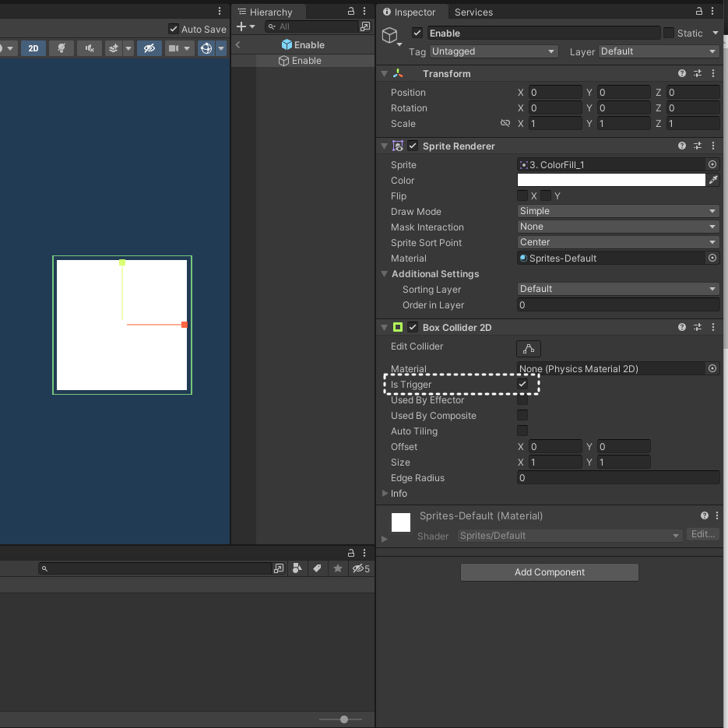Viewport: 728px width, 728px height.
Task: Click the create plus button in Hierarchy
Action: 241,26
